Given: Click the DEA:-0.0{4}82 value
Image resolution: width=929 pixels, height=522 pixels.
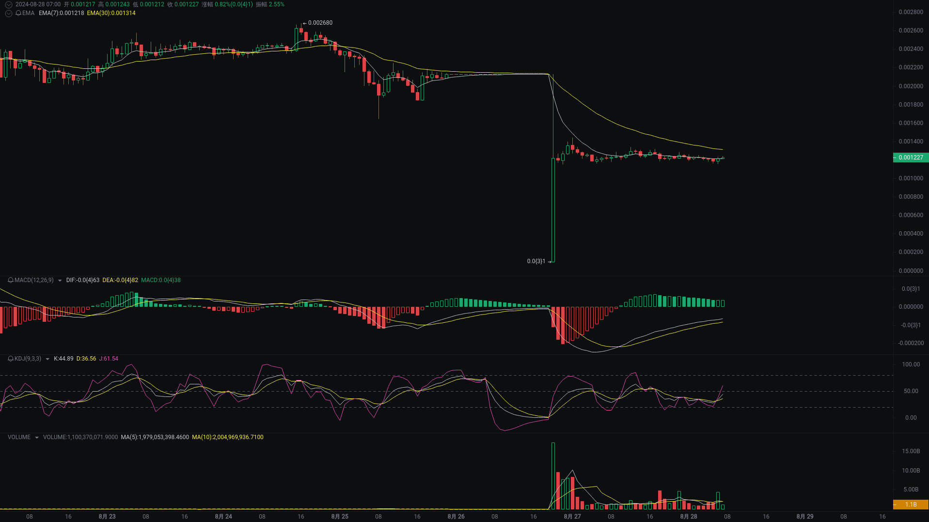Looking at the screenshot, I should [120, 280].
